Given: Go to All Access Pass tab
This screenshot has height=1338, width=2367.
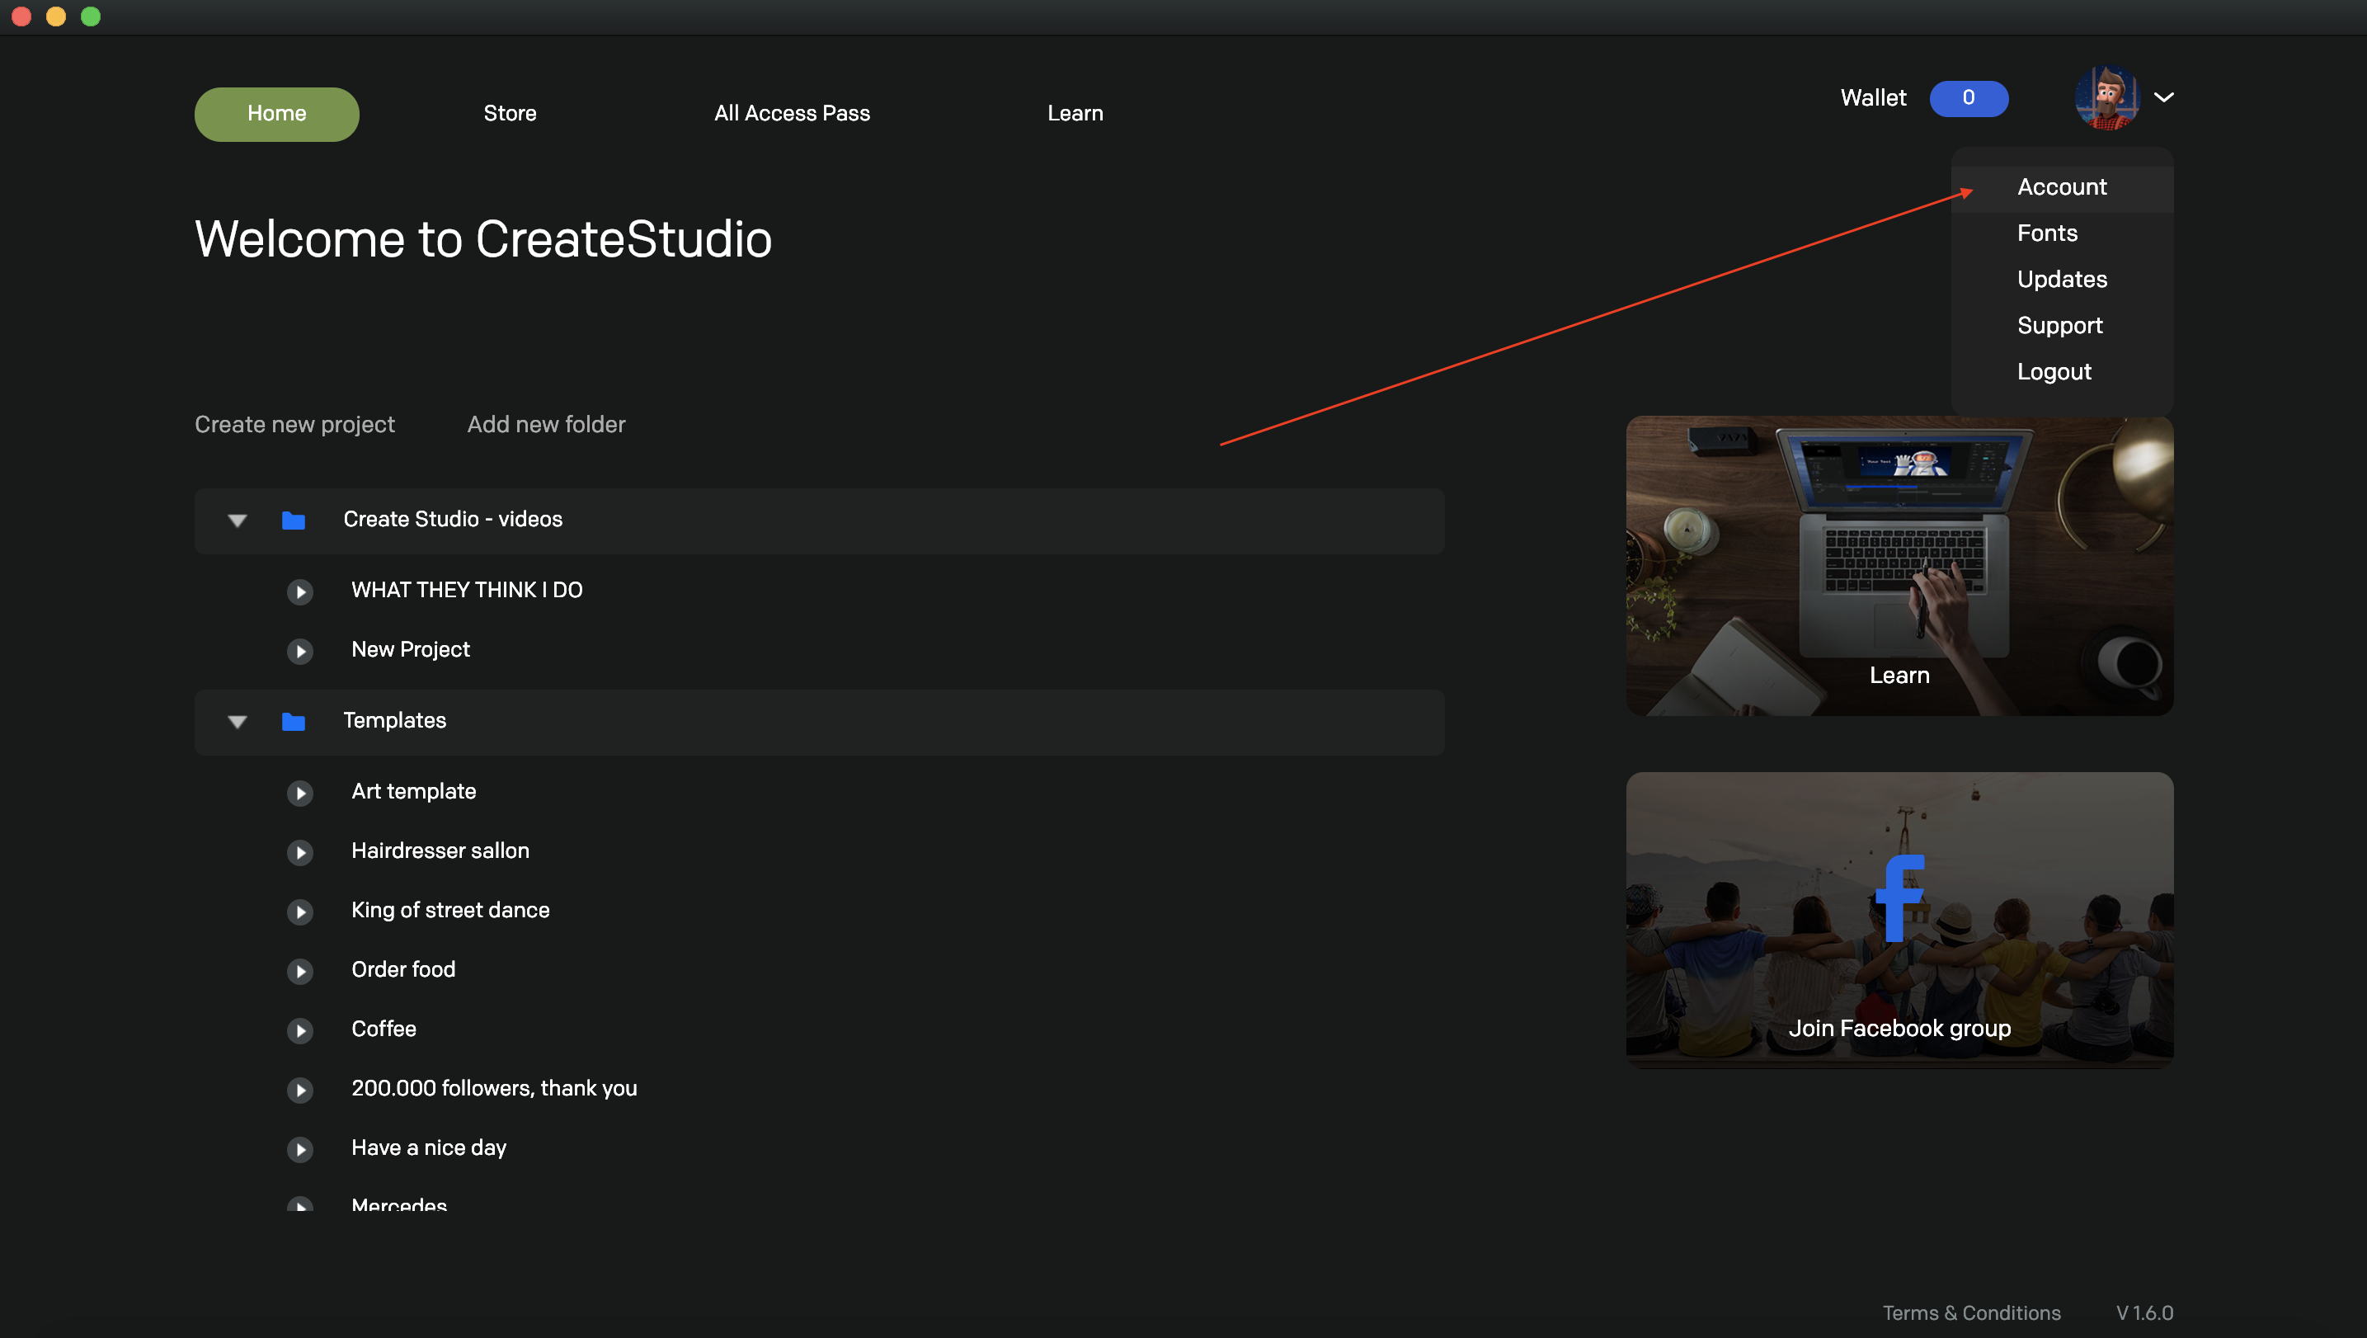Looking at the screenshot, I should pos(792,114).
